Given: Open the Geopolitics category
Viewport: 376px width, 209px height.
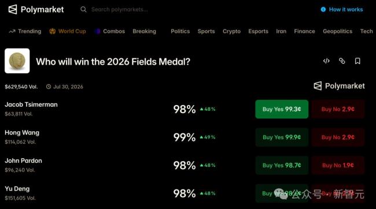Looking at the screenshot, I should tap(338, 31).
